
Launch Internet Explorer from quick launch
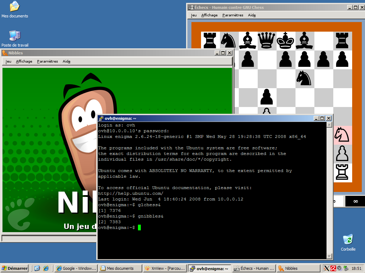[46, 268]
